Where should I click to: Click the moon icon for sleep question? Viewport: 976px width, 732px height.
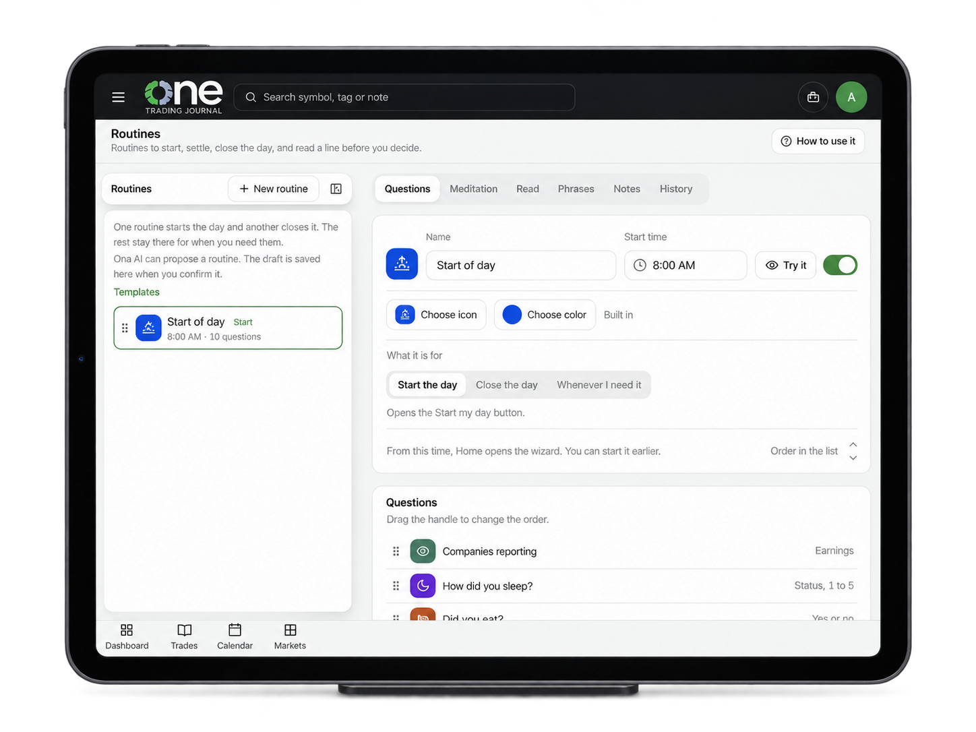tap(423, 586)
